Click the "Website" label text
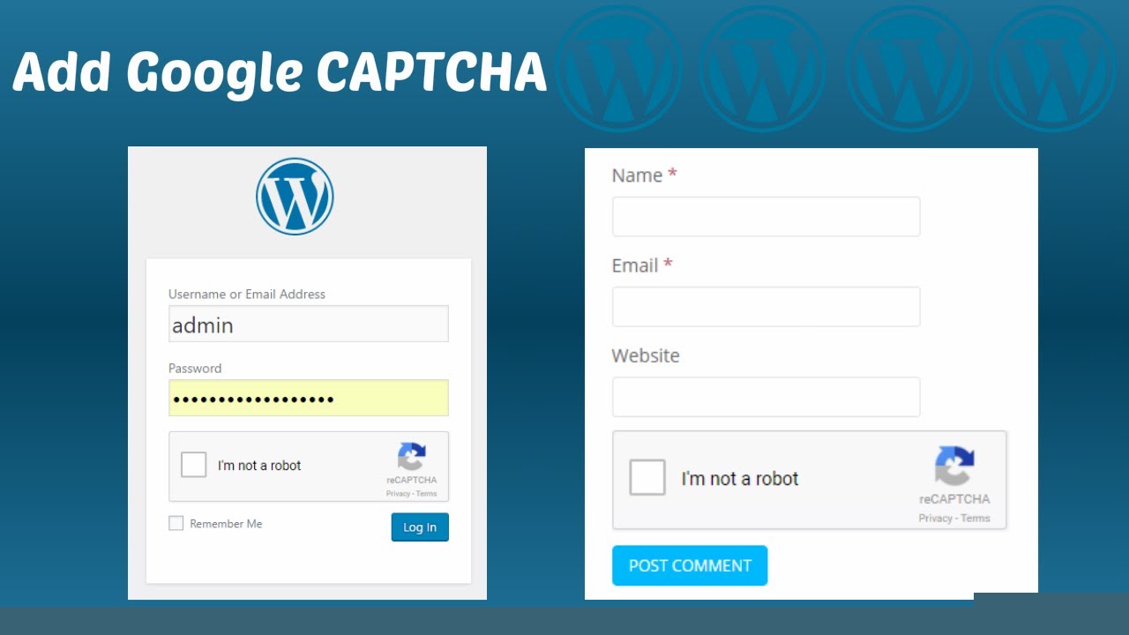Screen dimensions: 1129x635 pos(646,355)
